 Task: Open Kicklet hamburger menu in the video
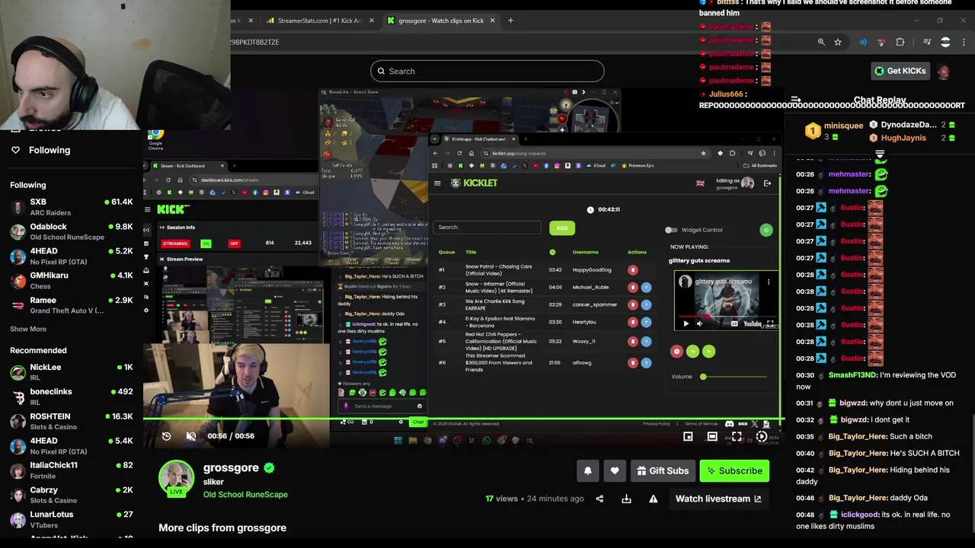click(x=437, y=183)
